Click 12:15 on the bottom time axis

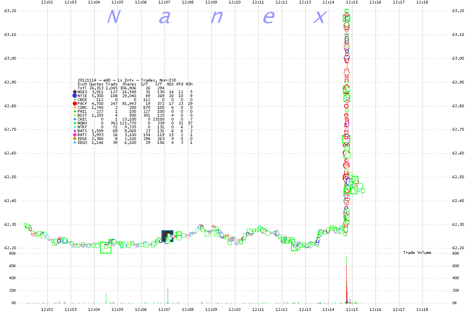(x=351, y=309)
